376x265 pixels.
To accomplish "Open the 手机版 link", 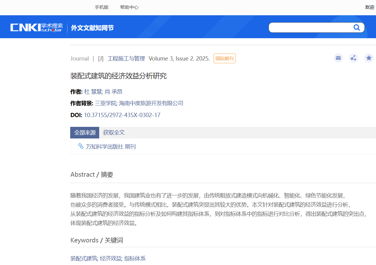I will click(x=102, y=7).
